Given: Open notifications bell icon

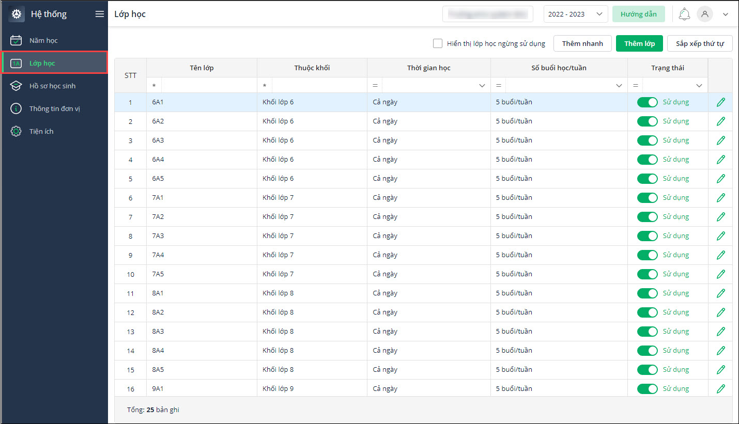Looking at the screenshot, I should [685, 14].
